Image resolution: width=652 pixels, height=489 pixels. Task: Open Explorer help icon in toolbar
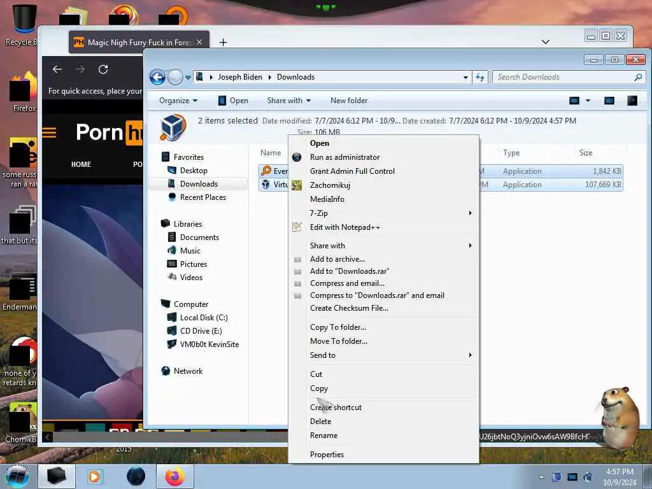[x=632, y=101]
